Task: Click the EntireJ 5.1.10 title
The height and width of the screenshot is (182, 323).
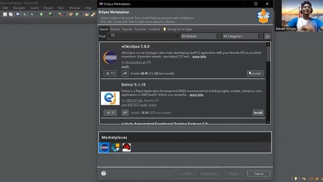Action: click(x=133, y=84)
